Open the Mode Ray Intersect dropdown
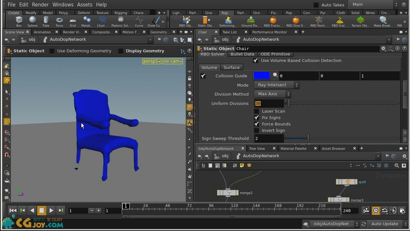 [276, 85]
